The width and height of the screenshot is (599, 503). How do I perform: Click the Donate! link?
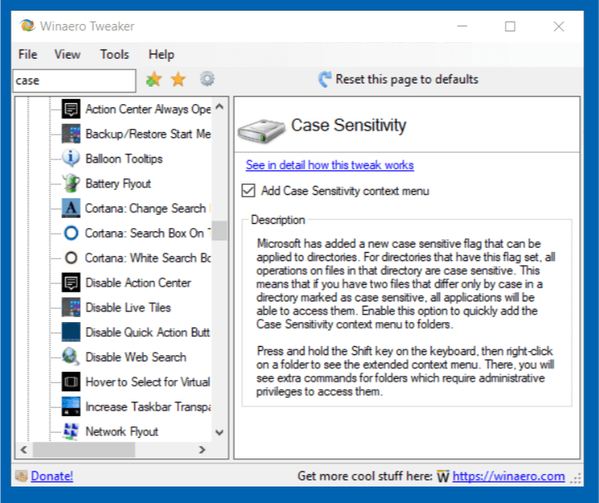tap(52, 476)
